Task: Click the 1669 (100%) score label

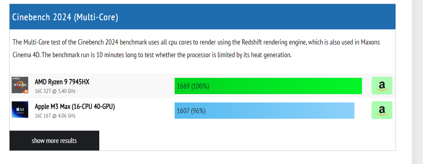Action: pyautogui.click(x=193, y=86)
